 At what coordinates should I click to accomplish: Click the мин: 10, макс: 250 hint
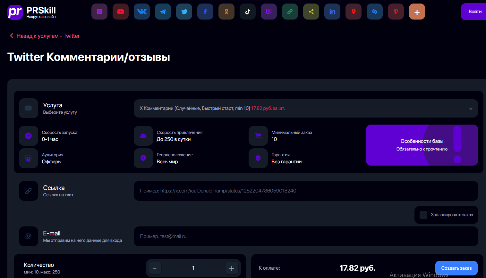42,272
